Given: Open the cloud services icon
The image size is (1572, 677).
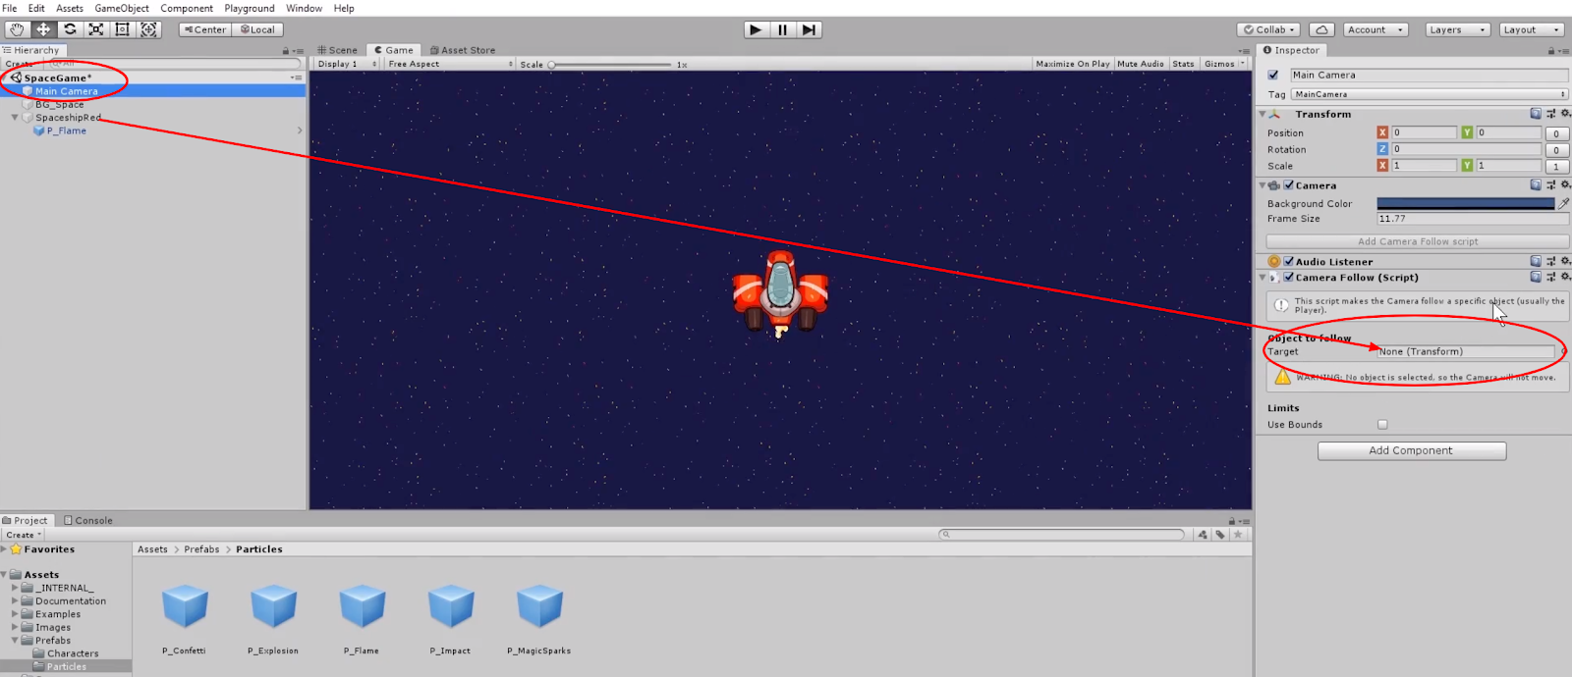Looking at the screenshot, I should click(1321, 29).
